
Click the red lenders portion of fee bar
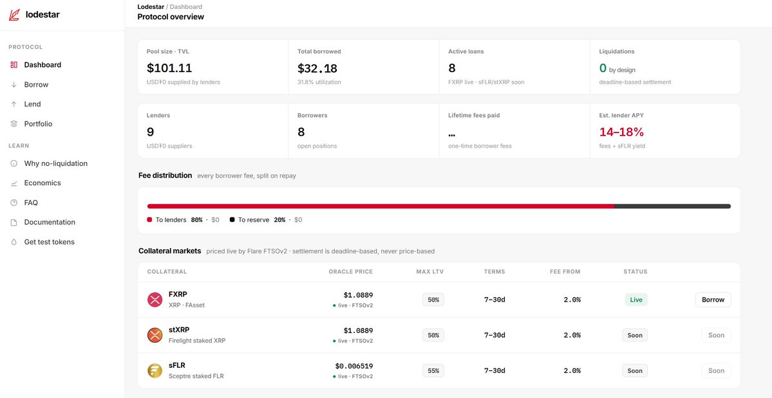point(381,206)
